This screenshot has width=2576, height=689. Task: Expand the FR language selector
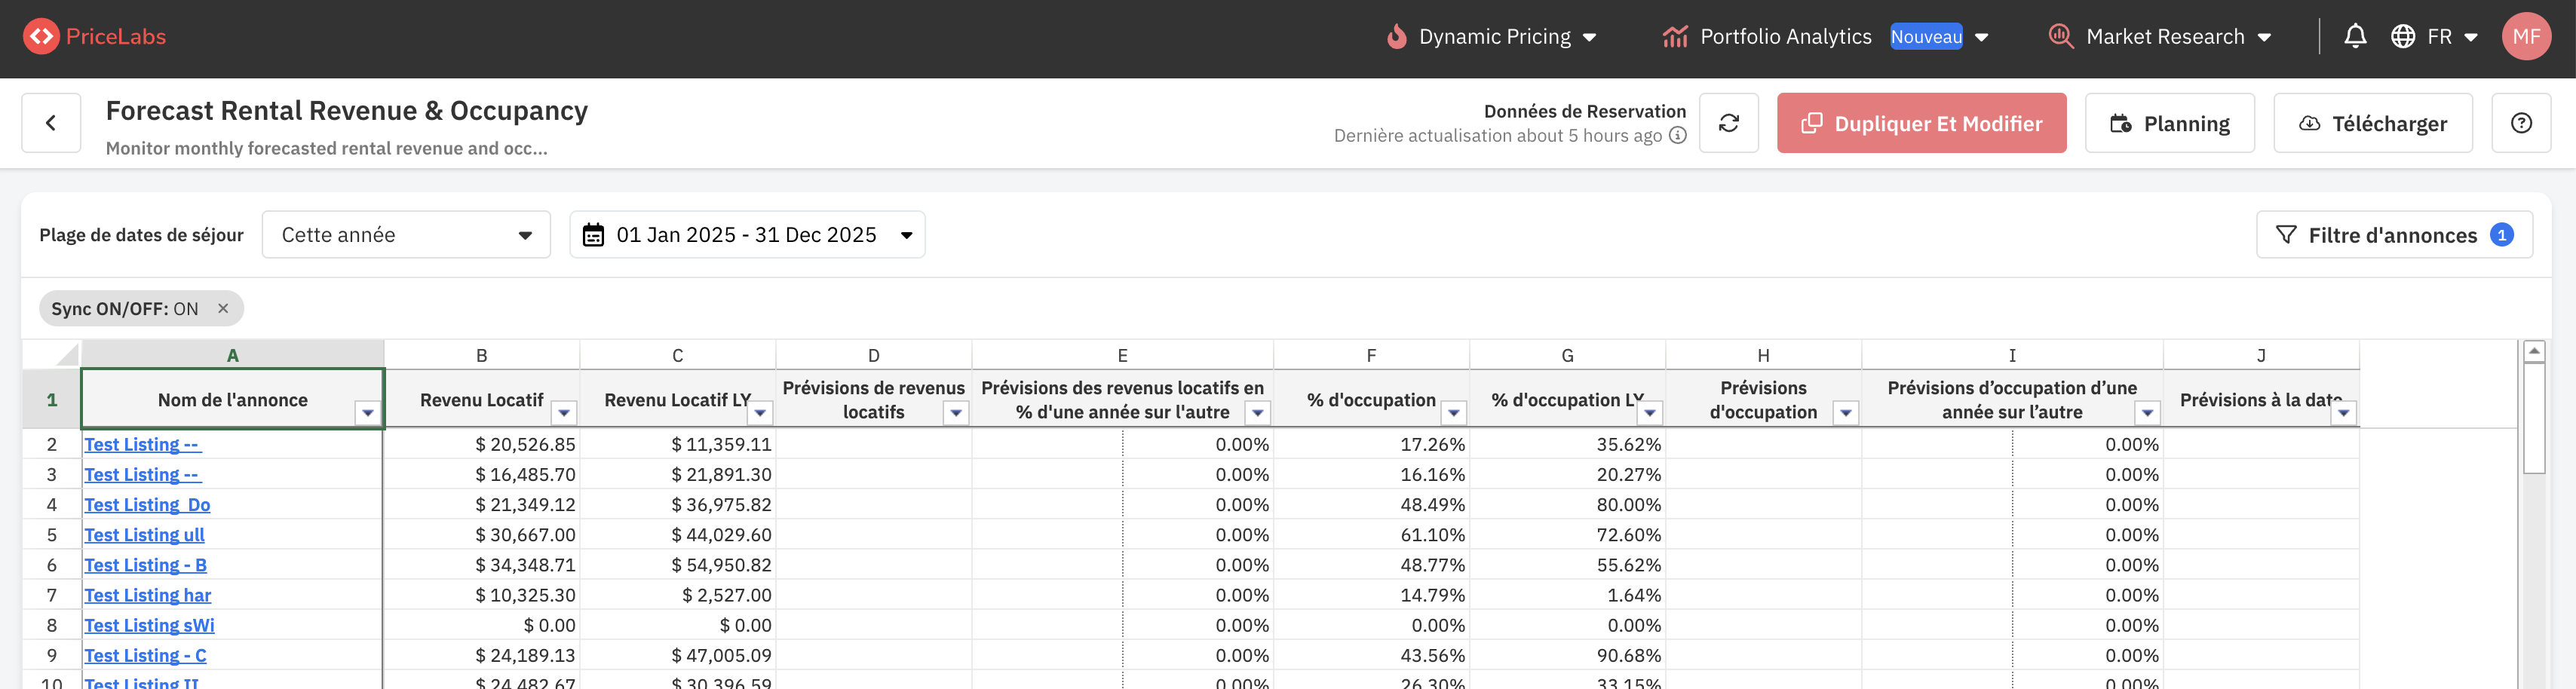coord(2434,37)
